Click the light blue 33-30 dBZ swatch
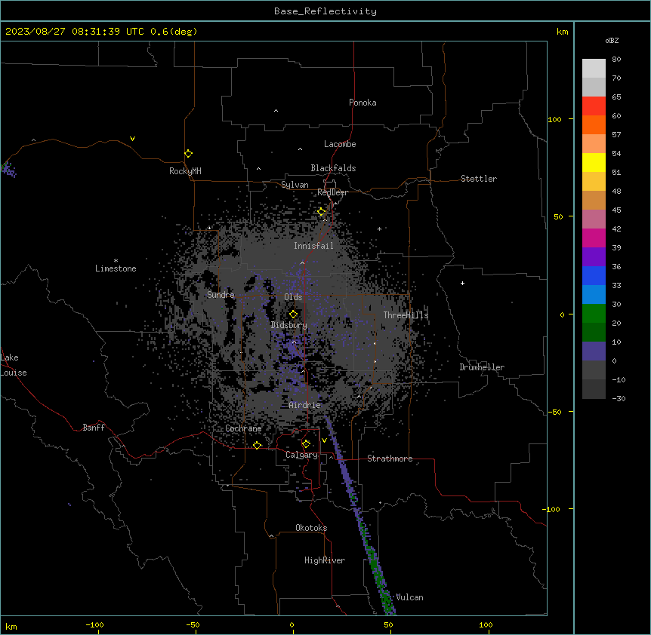 pos(594,295)
